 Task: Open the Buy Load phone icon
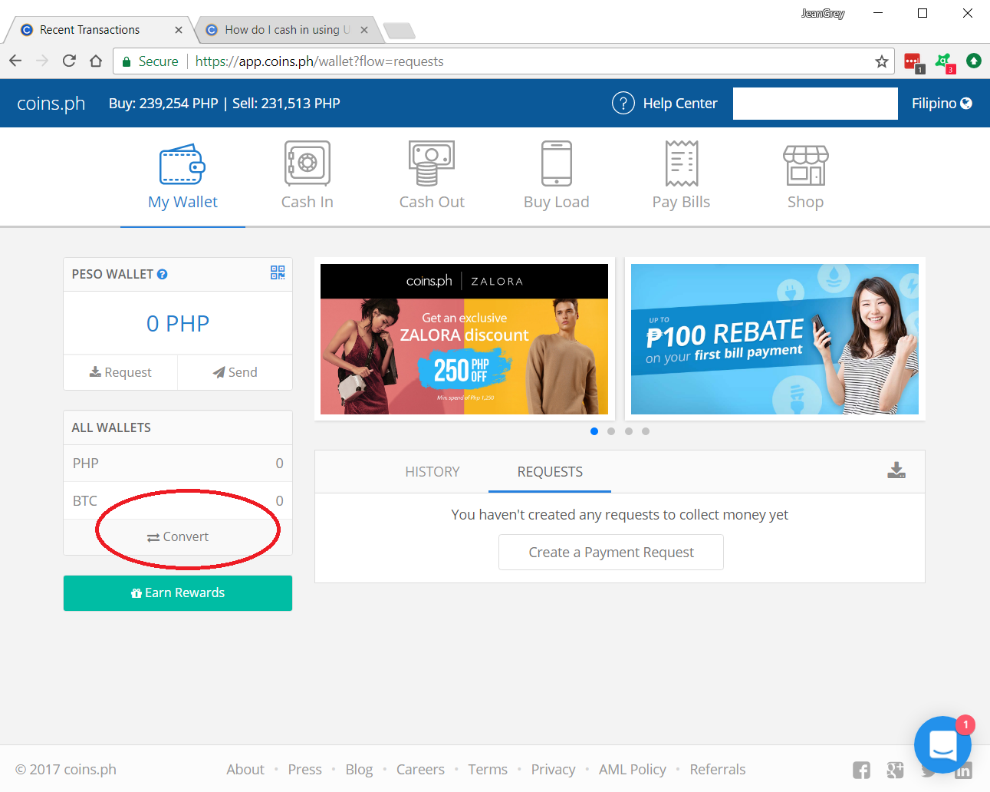557,163
